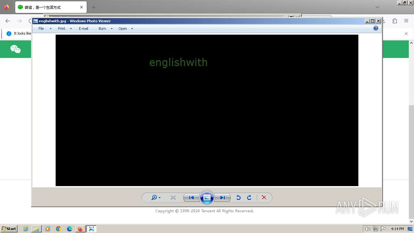Click the englishwith image in the viewer
Viewport: 414px width, 233px height.
[207, 110]
